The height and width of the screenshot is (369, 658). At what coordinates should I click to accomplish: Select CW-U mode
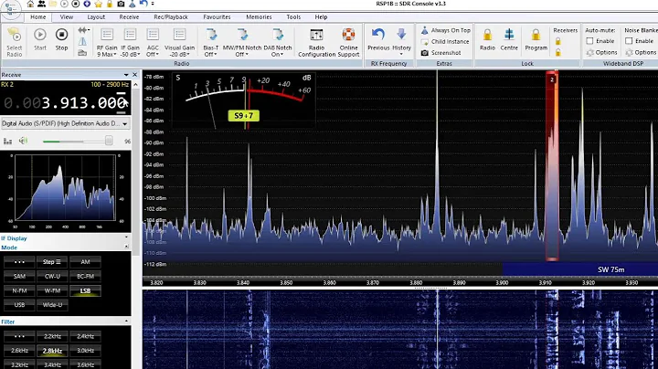[52, 276]
